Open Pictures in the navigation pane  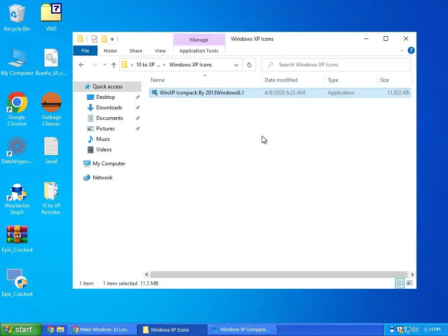coord(105,129)
